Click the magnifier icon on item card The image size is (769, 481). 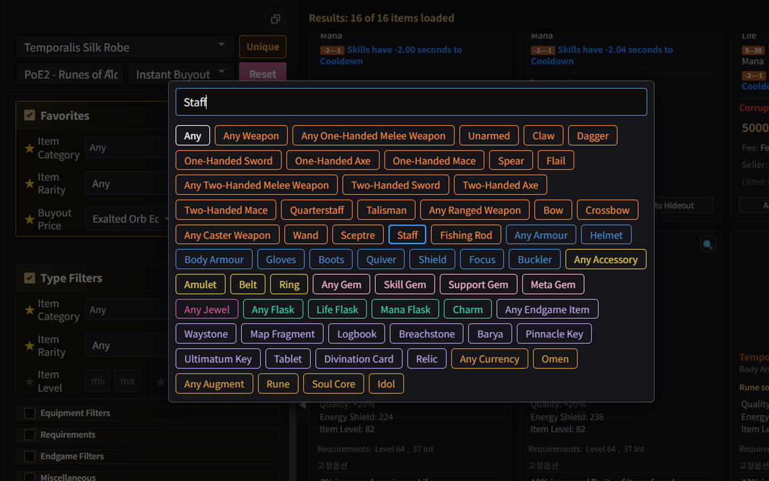coord(708,244)
